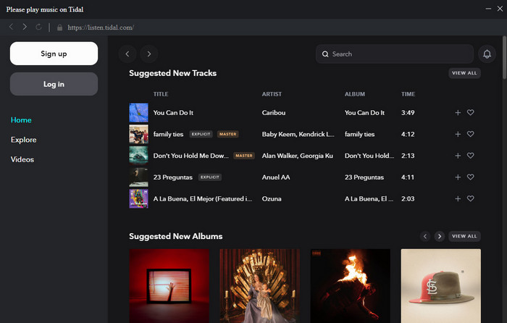Click the 2:03 duration value
The height and width of the screenshot is (323, 507).
pos(408,198)
